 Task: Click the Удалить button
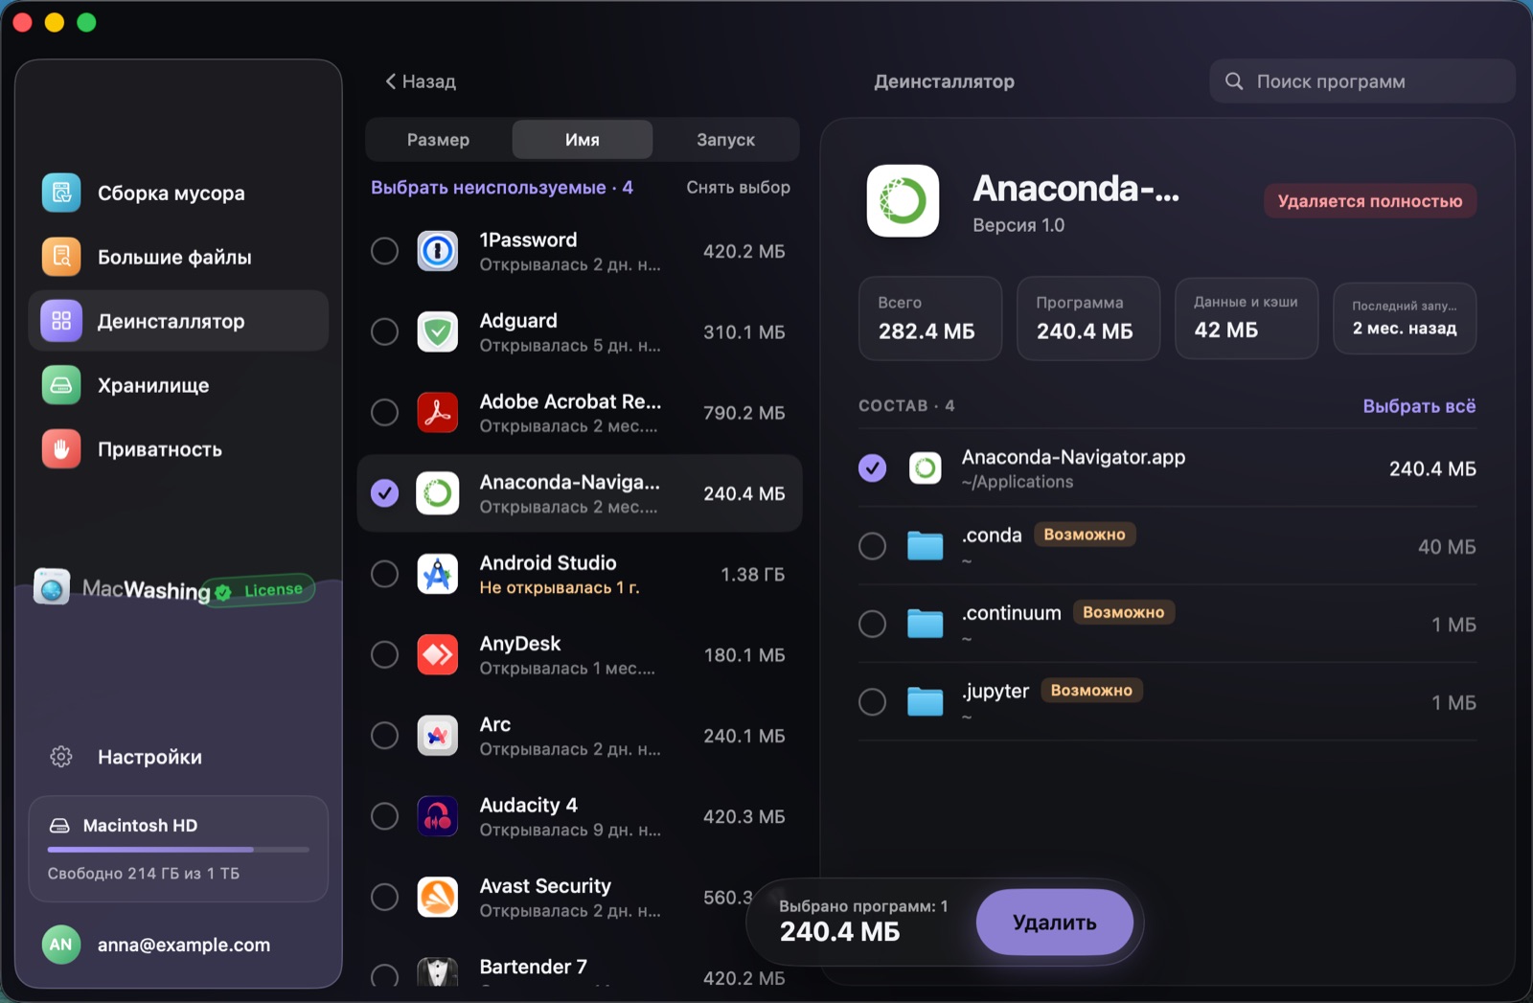(1055, 922)
